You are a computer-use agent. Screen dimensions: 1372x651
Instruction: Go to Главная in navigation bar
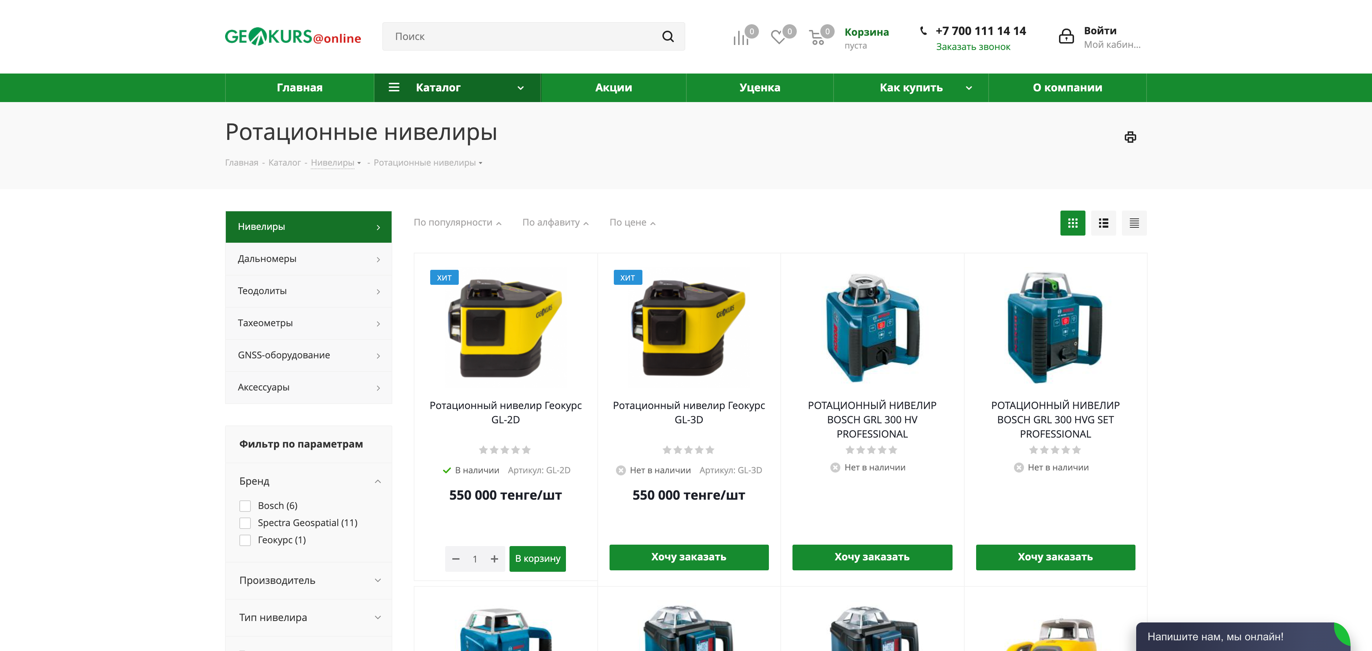pyautogui.click(x=299, y=88)
